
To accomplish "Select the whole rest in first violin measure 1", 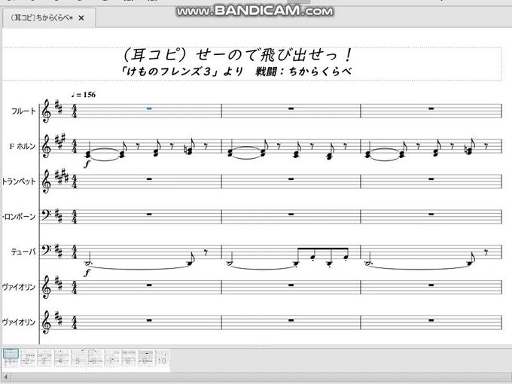I will (149, 285).
